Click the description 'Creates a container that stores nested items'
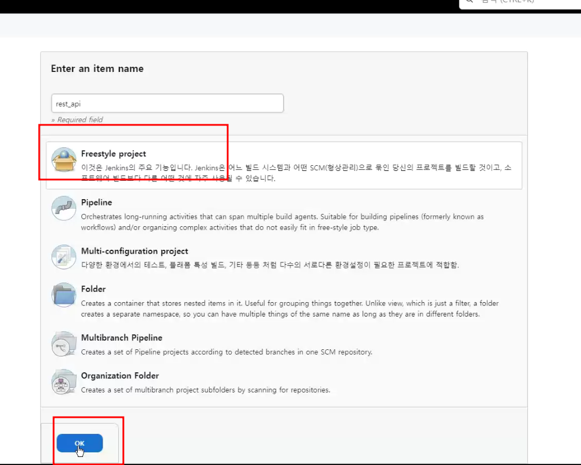The width and height of the screenshot is (581, 465). click(290, 308)
